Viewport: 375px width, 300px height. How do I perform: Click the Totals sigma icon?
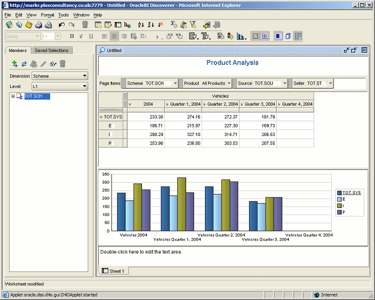[x=173, y=24]
